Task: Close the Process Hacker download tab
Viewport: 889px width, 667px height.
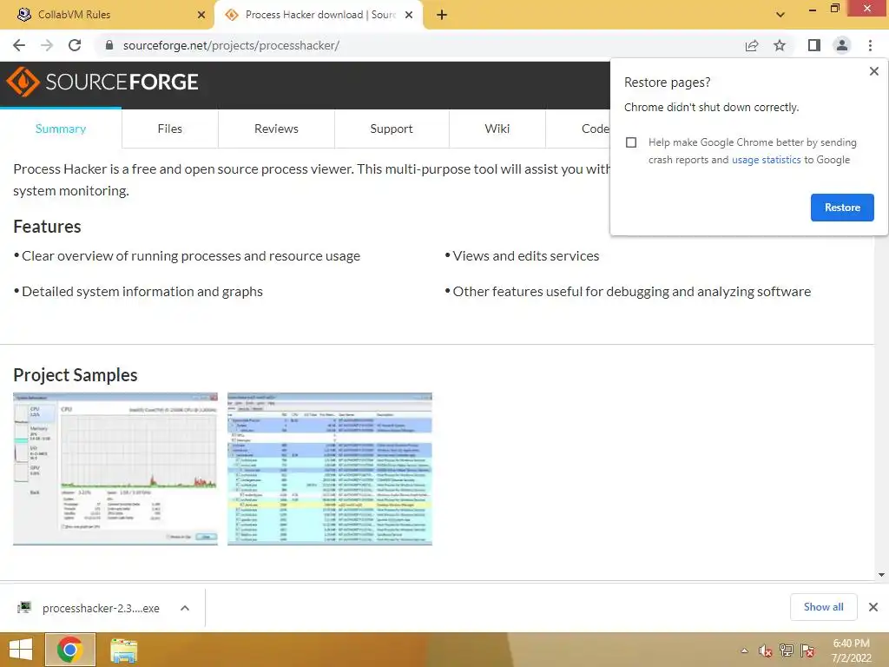Action: click(x=409, y=15)
